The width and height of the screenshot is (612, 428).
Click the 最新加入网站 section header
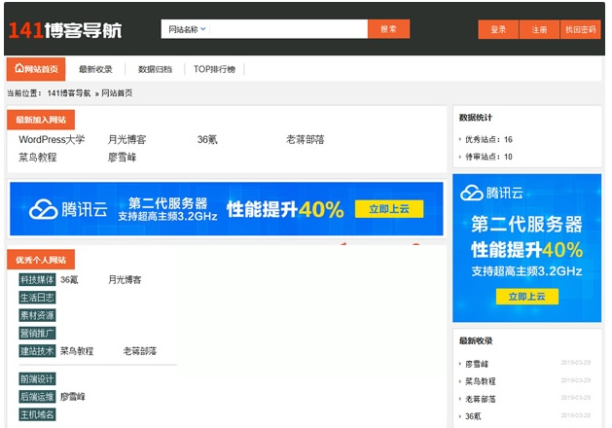[x=41, y=120]
